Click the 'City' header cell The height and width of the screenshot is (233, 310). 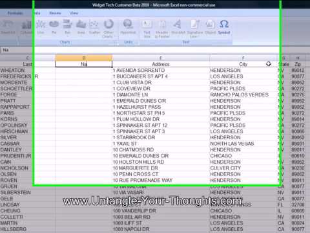point(243,64)
